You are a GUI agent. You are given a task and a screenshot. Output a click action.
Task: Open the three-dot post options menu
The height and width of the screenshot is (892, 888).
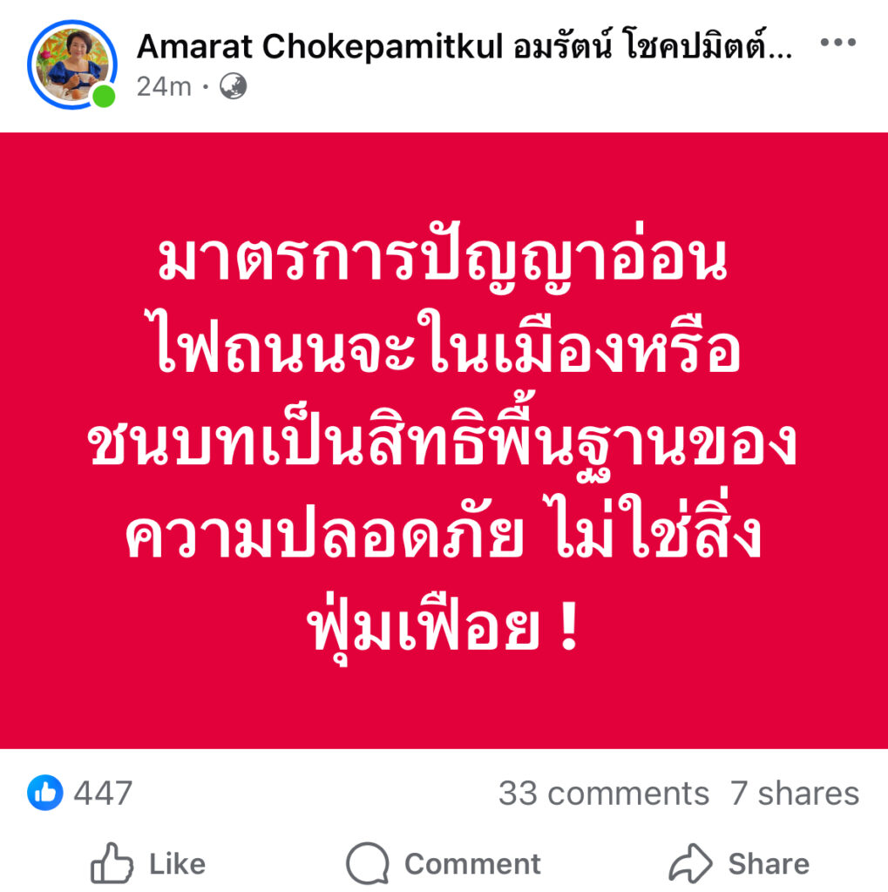pos(838,42)
